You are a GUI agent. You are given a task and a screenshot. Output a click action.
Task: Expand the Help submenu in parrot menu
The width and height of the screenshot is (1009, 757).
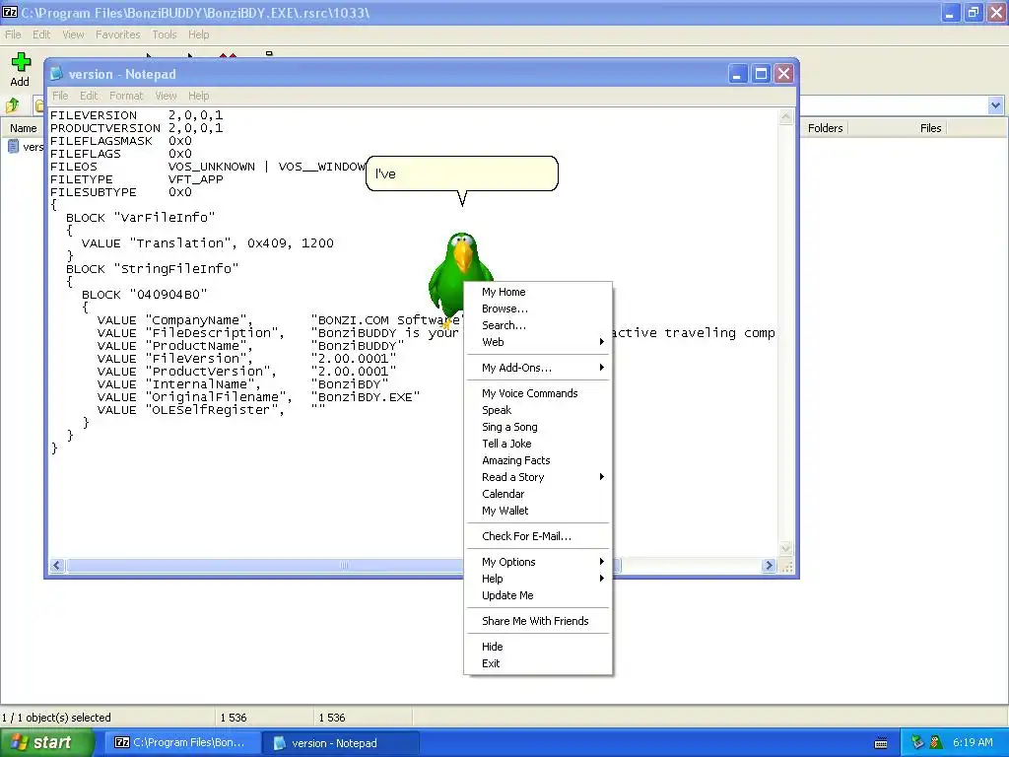(x=538, y=580)
